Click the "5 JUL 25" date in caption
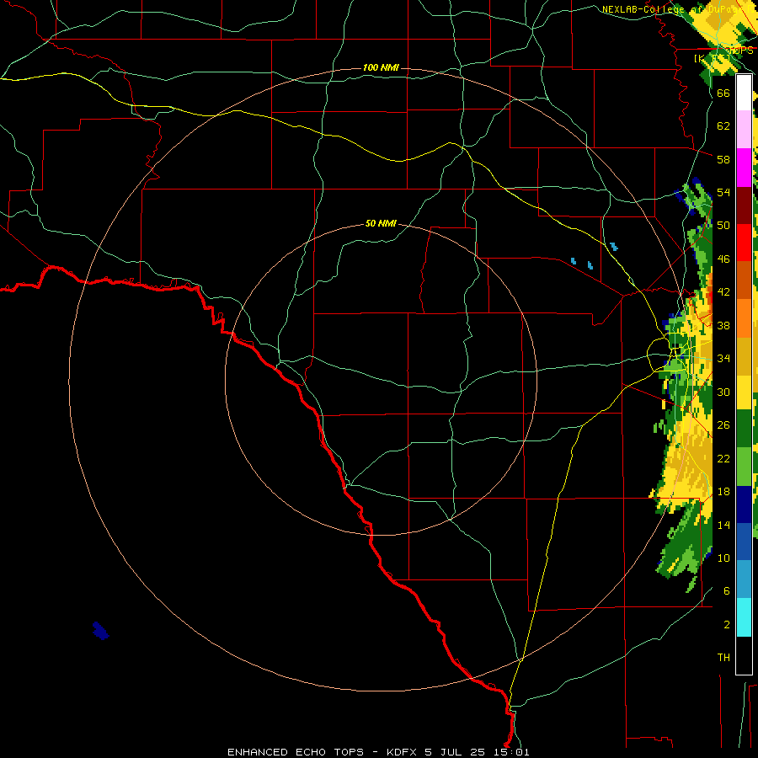 coord(456,752)
